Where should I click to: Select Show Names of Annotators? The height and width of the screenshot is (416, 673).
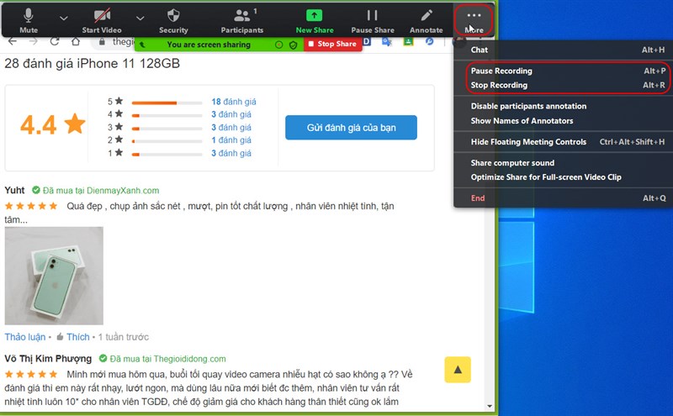(522, 121)
